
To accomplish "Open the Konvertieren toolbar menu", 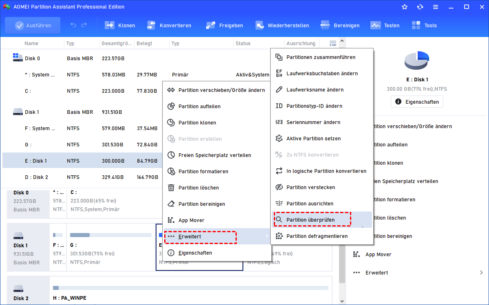I will pyautogui.click(x=169, y=25).
